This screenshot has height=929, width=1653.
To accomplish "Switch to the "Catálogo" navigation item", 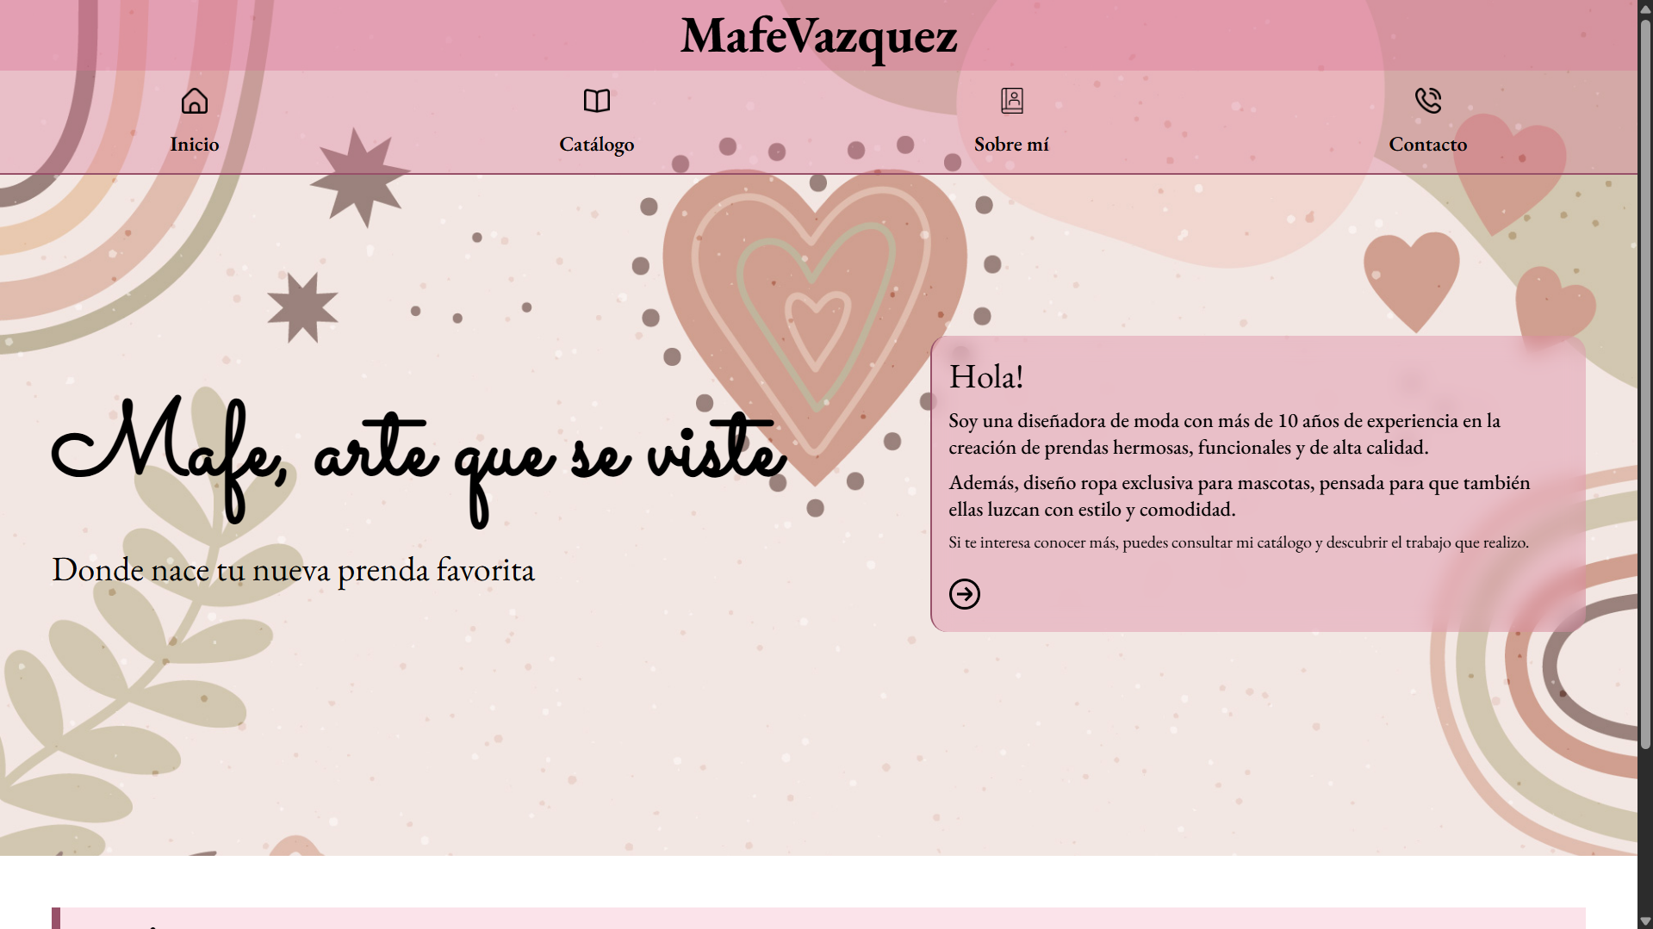I will 596,144.
